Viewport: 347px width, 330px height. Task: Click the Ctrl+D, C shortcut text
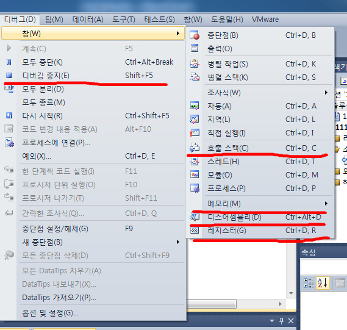click(x=301, y=148)
